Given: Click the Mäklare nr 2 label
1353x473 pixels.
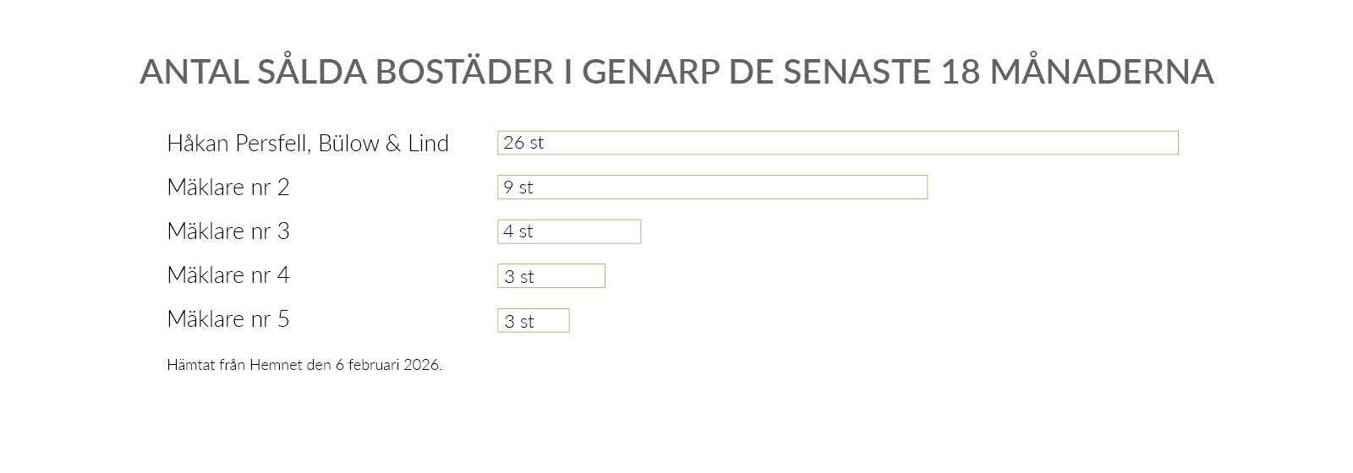Looking at the screenshot, I should coord(228,188).
